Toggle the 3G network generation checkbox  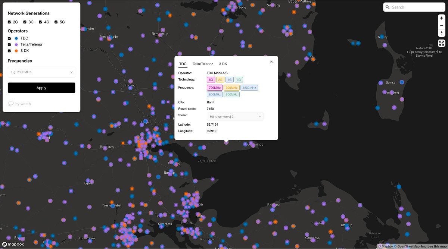[x=25, y=22]
